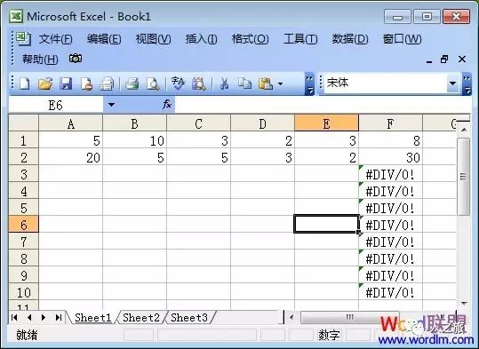
Task: Select entire row 3 via its header
Action: 24,174
